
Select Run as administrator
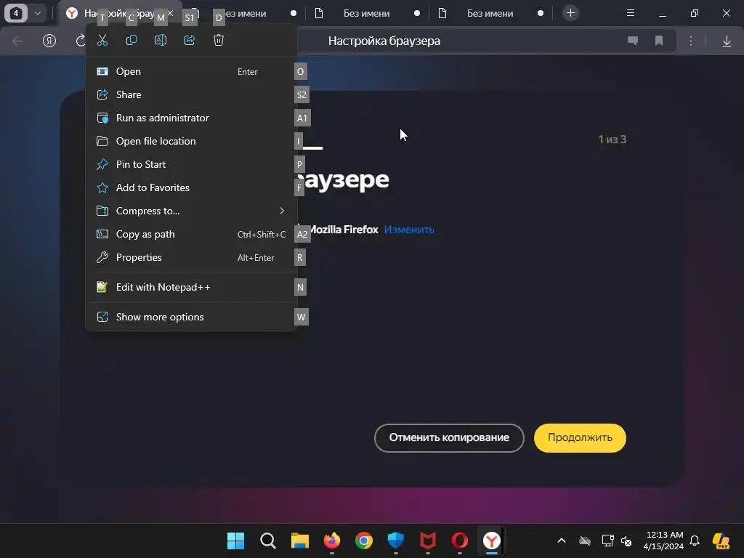click(191, 118)
